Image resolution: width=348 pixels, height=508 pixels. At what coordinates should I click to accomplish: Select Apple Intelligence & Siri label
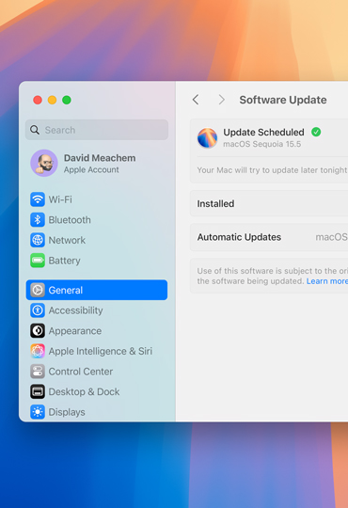(x=101, y=351)
